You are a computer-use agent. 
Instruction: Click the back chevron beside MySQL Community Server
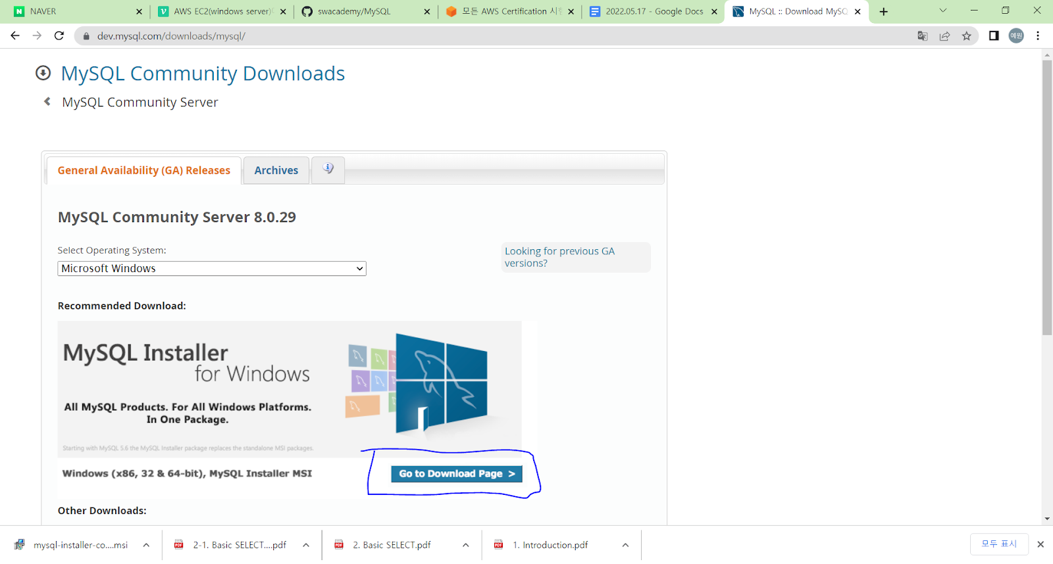tap(47, 101)
